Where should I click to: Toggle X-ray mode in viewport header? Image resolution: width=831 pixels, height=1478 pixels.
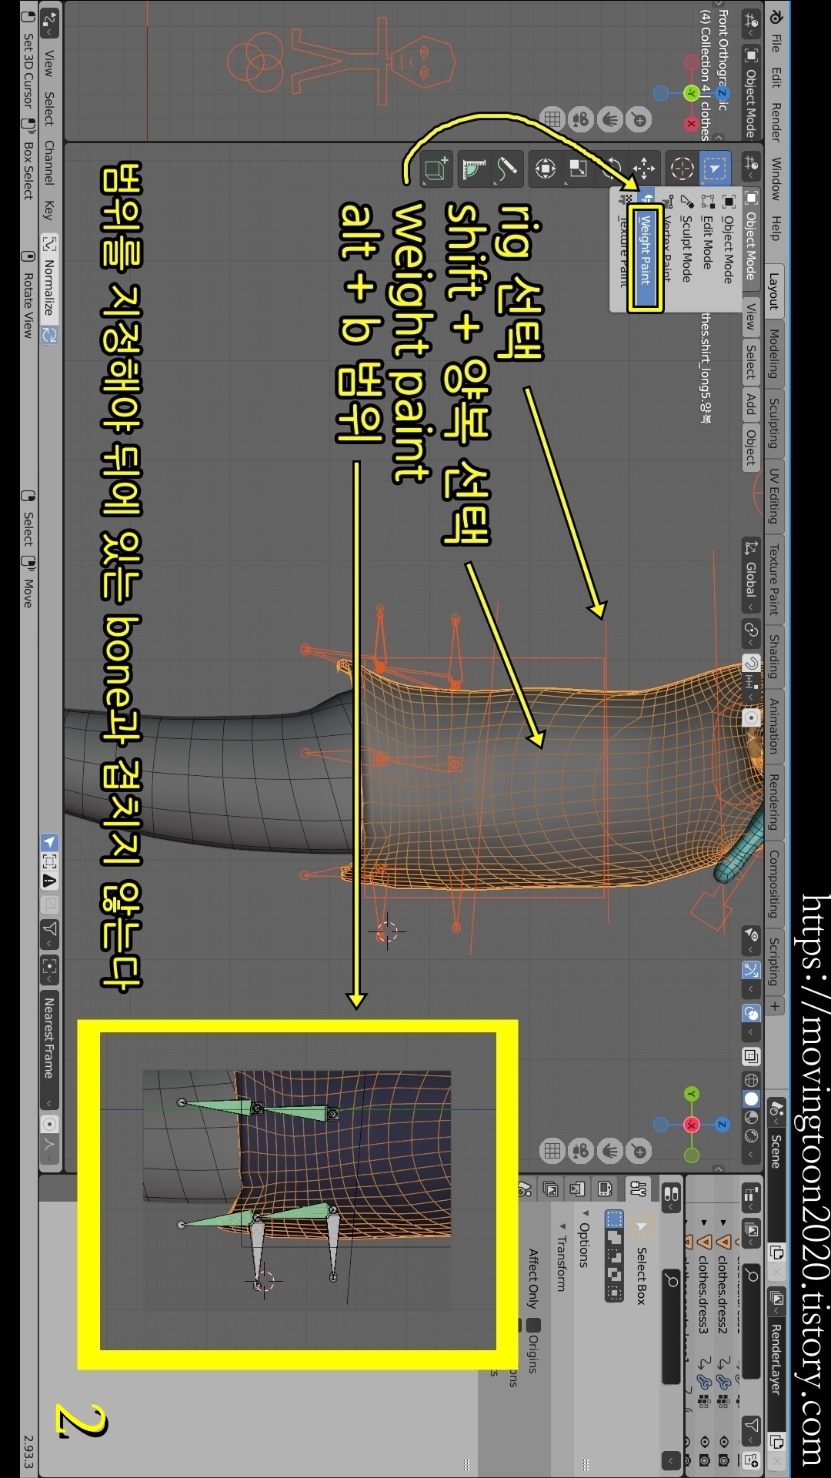click(x=751, y=1056)
